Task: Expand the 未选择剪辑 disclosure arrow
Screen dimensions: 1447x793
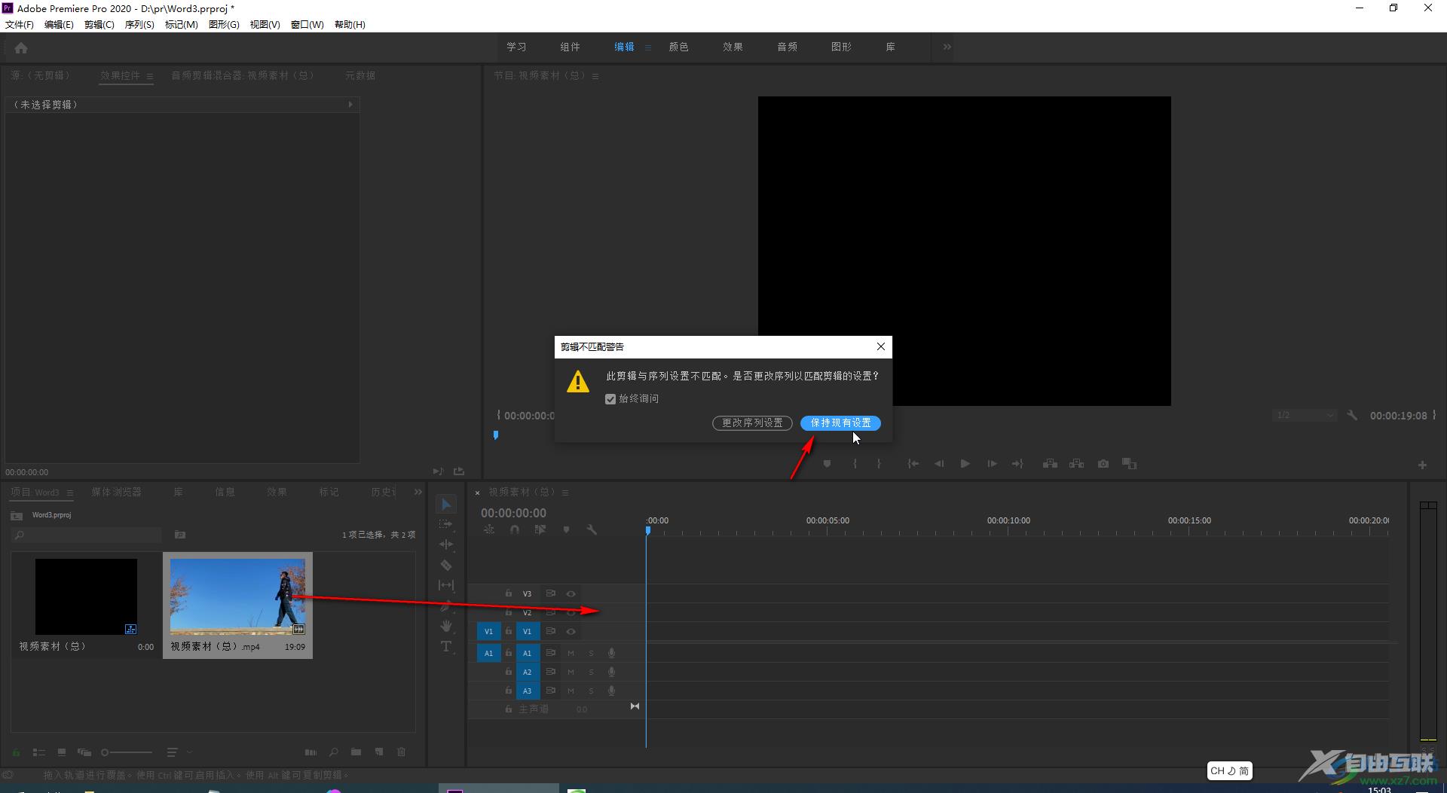Action: [x=350, y=105]
